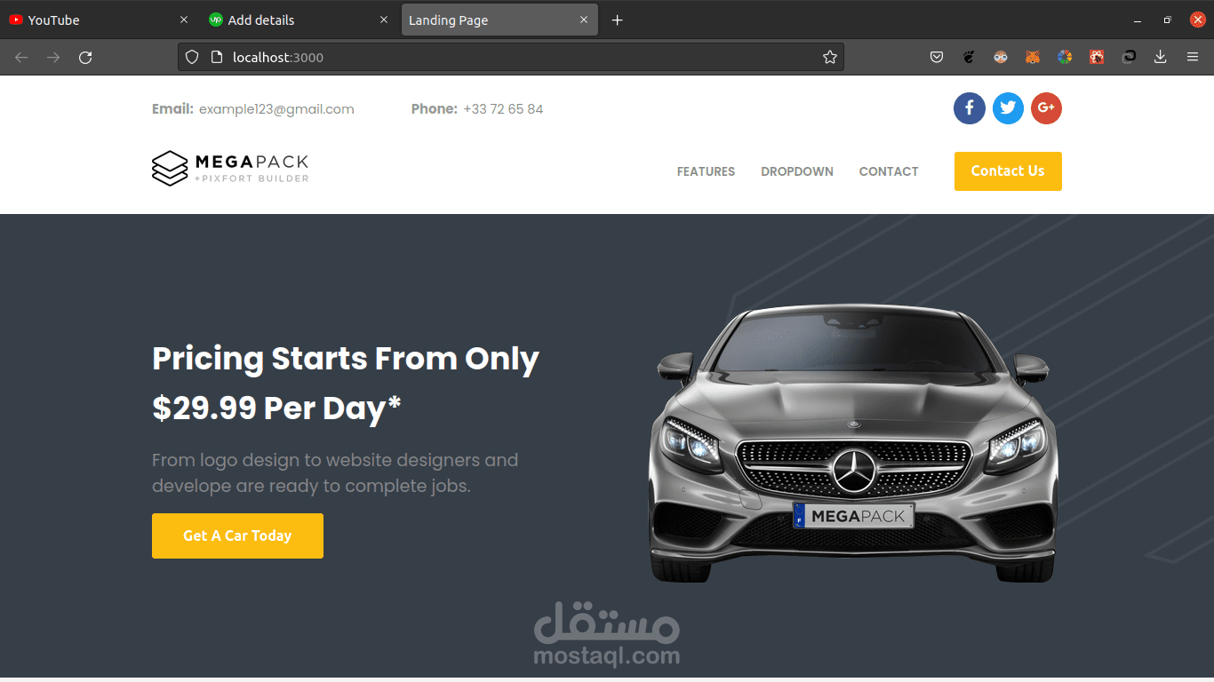Open the Google Plus social icon
Viewport: 1214px width, 682px height.
[1046, 108]
